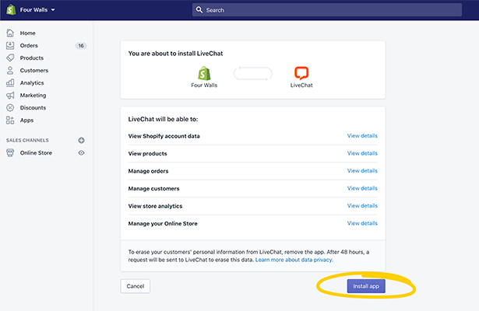Click the LiveChat logo icon
Image resolution: width=479 pixels, height=311 pixels.
coord(301,73)
